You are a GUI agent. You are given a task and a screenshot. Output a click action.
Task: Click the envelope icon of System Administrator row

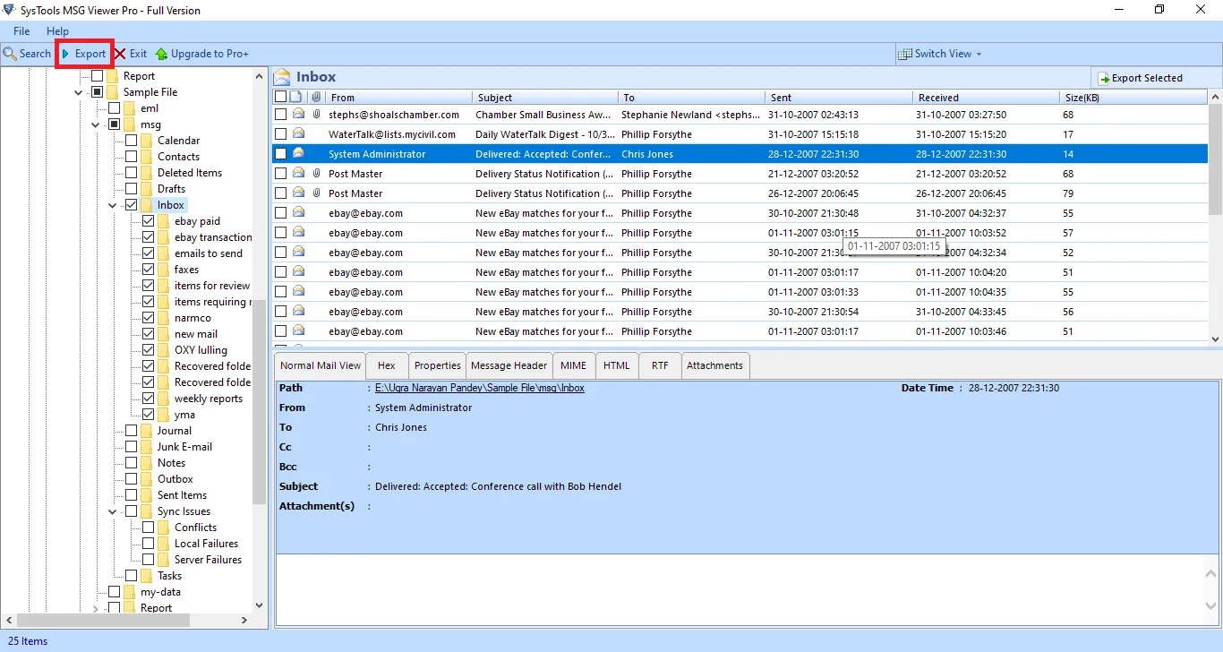tap(298, 154)
